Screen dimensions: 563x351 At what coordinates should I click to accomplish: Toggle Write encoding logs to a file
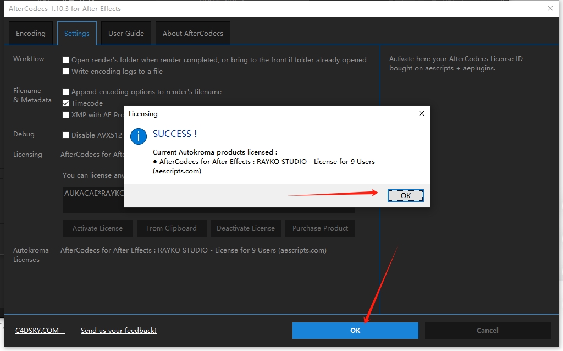[66, 71]
